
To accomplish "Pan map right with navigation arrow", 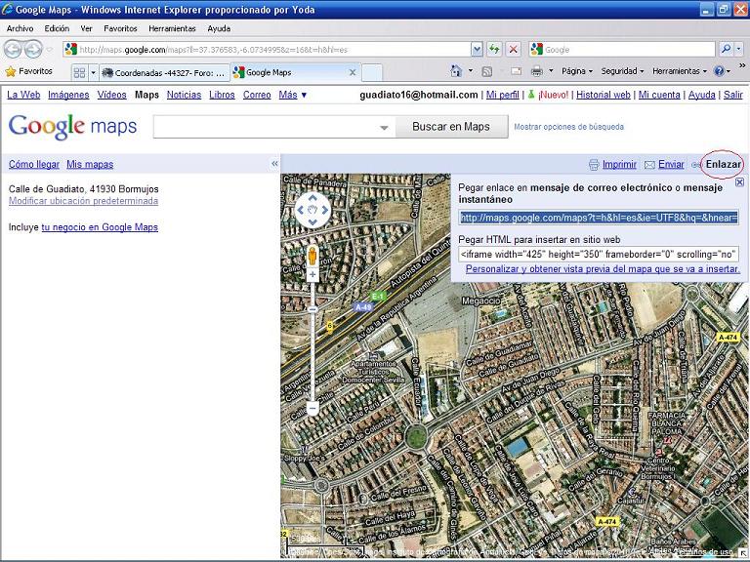I will click(325, 210).
